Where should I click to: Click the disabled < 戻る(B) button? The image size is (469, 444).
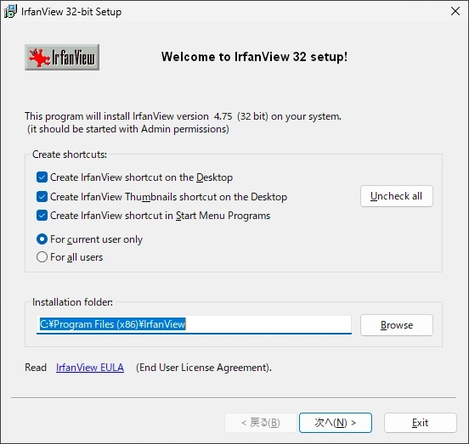point(261,423)
